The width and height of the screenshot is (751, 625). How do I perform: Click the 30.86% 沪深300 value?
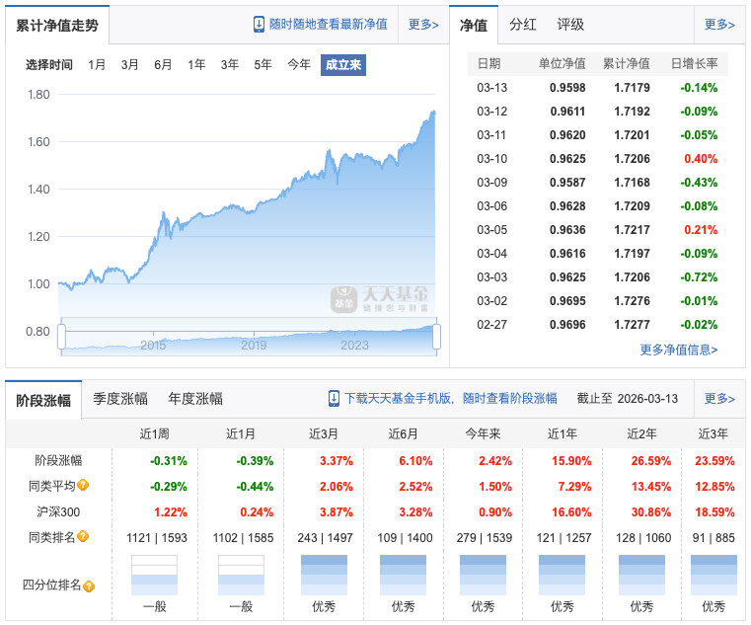tap(651, 512)
